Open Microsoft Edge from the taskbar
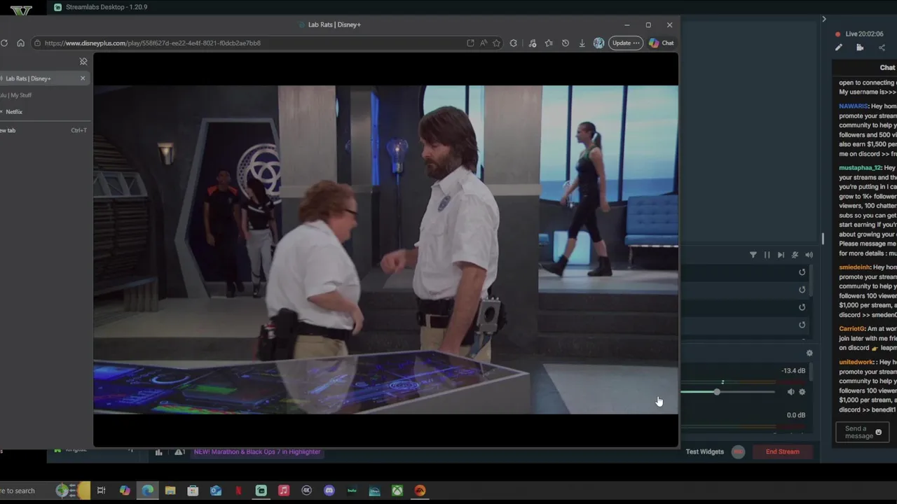This screenshot has width=897, height=504. pyautogui.click(x=147, y=491)
